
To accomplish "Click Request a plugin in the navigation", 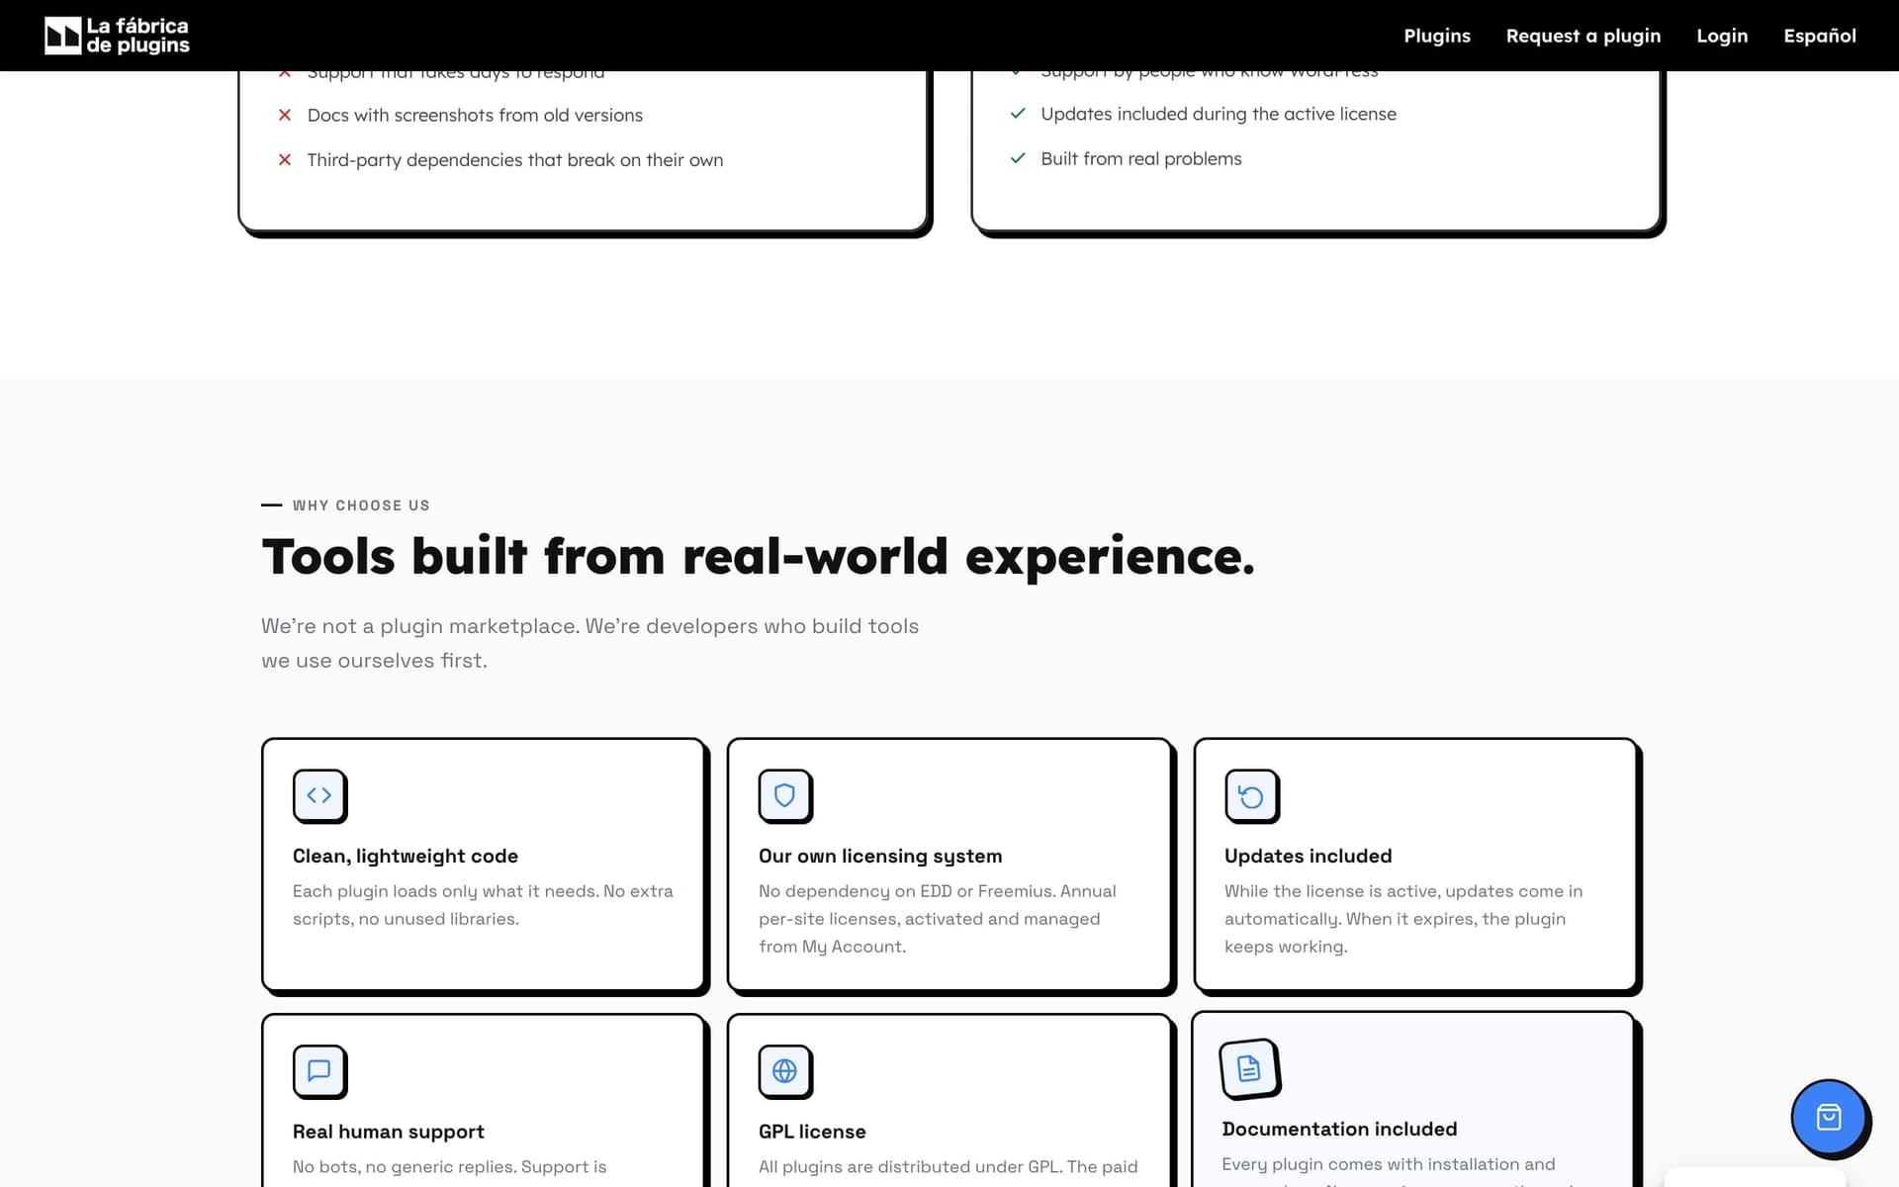I will pyautogui.click(x=1582, y=35).
